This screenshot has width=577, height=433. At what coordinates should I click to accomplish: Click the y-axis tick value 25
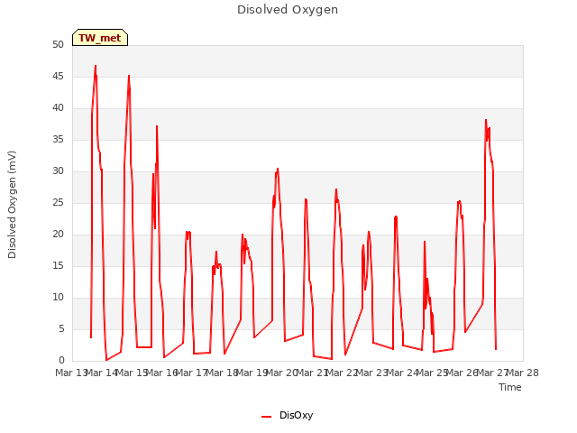pos(58,202)
